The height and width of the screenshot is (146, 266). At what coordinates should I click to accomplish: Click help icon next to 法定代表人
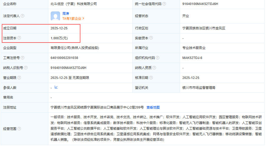22,16
